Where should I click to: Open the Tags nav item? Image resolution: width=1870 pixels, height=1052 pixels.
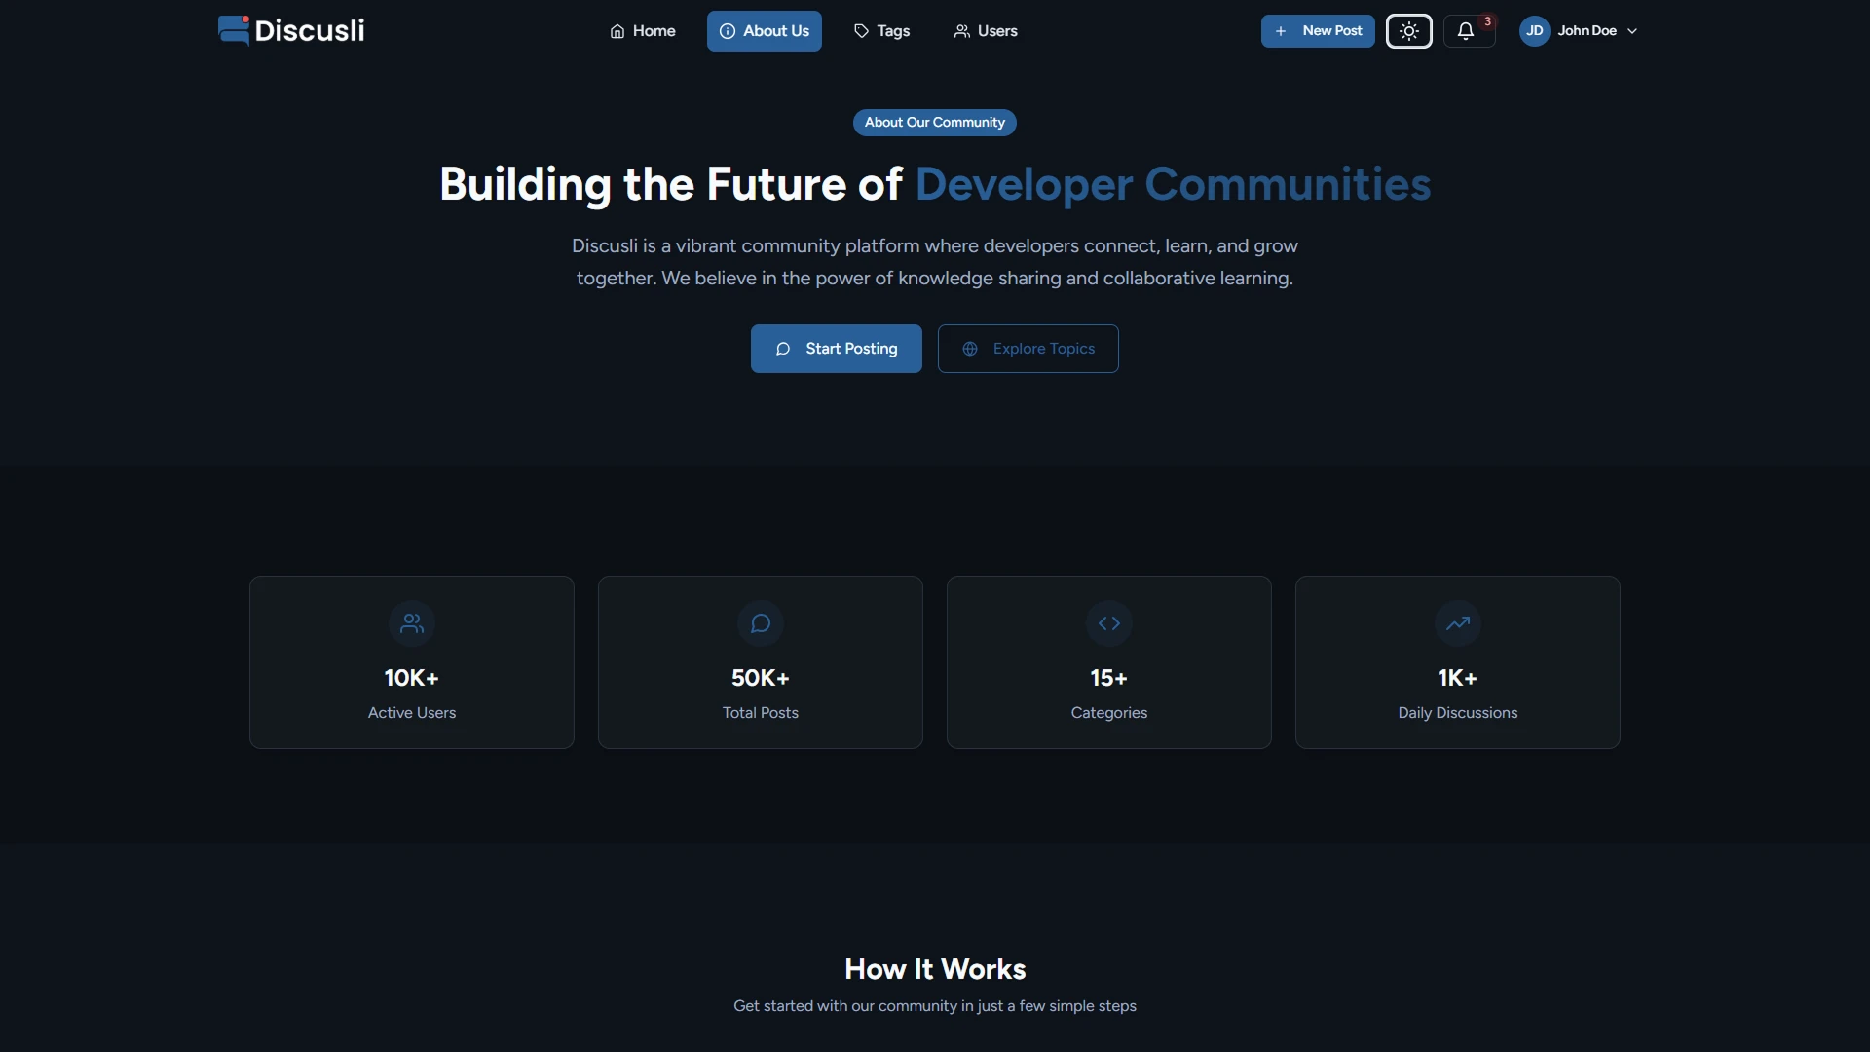[881, 31]
